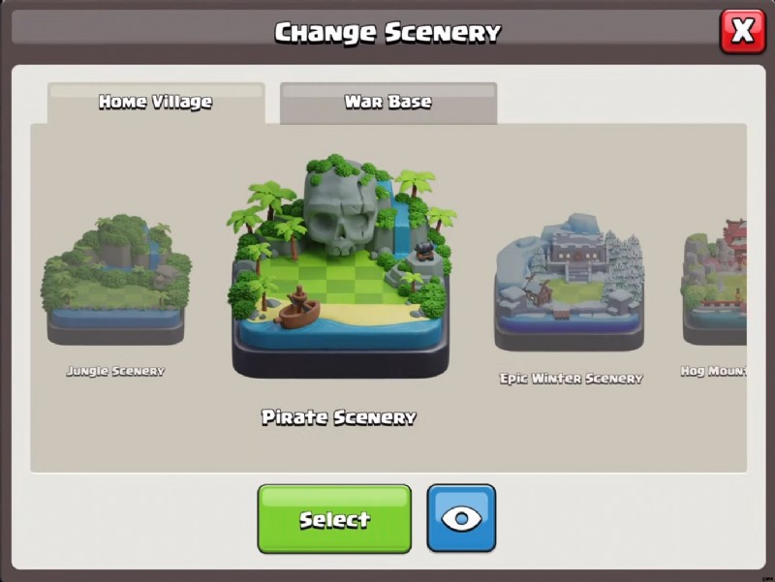Pick the Epic Winter Scenery thumbnail

point(570,282)
